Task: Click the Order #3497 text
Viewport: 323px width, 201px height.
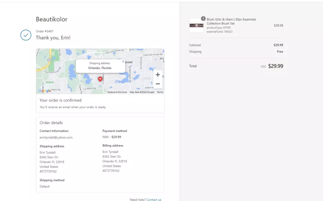Action: click(x=45, y=31)
